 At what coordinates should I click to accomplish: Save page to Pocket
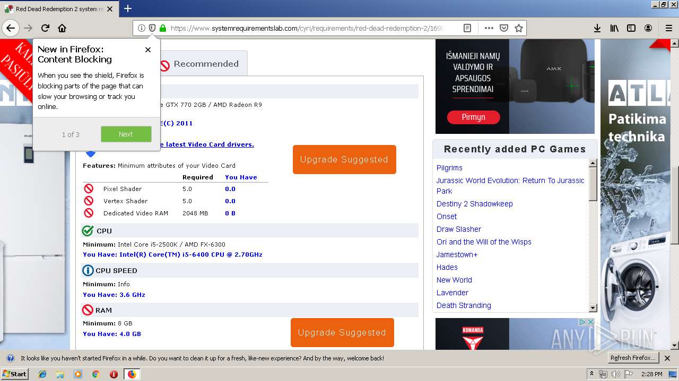[x=504, y=28]
